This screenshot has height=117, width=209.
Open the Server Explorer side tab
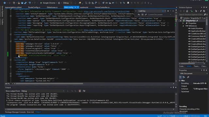(x=2, y=11)
